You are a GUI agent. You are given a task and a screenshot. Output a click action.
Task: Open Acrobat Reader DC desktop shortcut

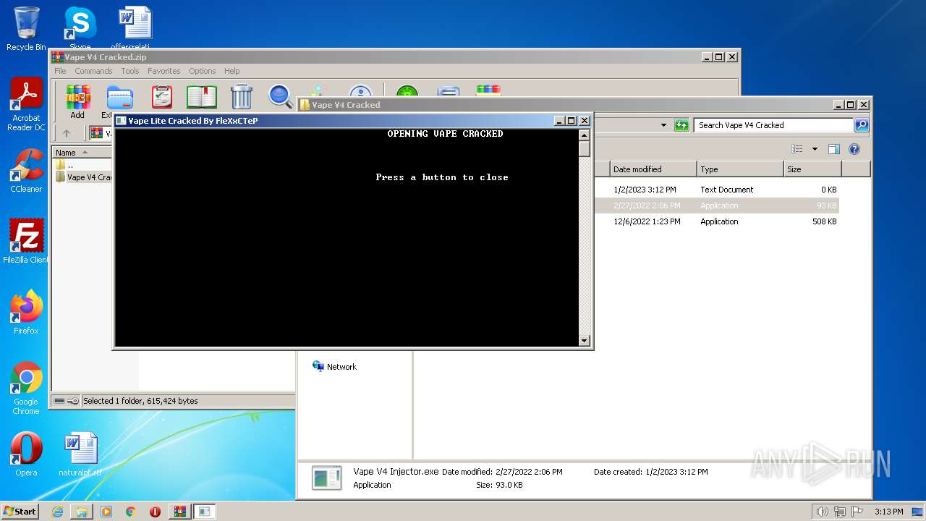pyautogui.click(x=26, y=106)
